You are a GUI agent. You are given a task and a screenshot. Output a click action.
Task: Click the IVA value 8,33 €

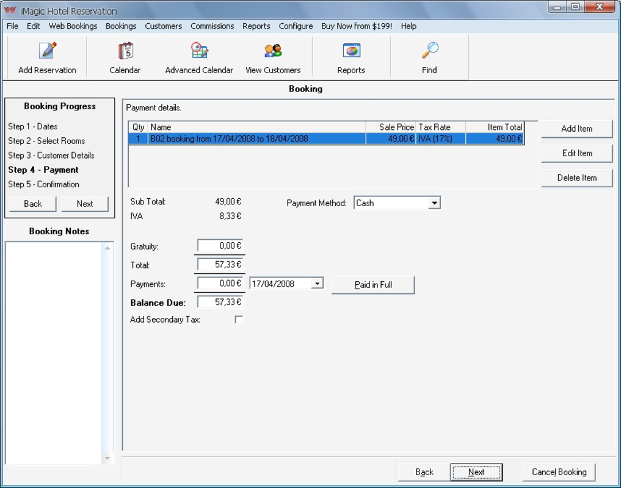[230, 216]
